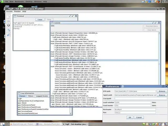The image size is (168, 126).
Task: Click the Content frame window icon
Action: tap(52, 23)
